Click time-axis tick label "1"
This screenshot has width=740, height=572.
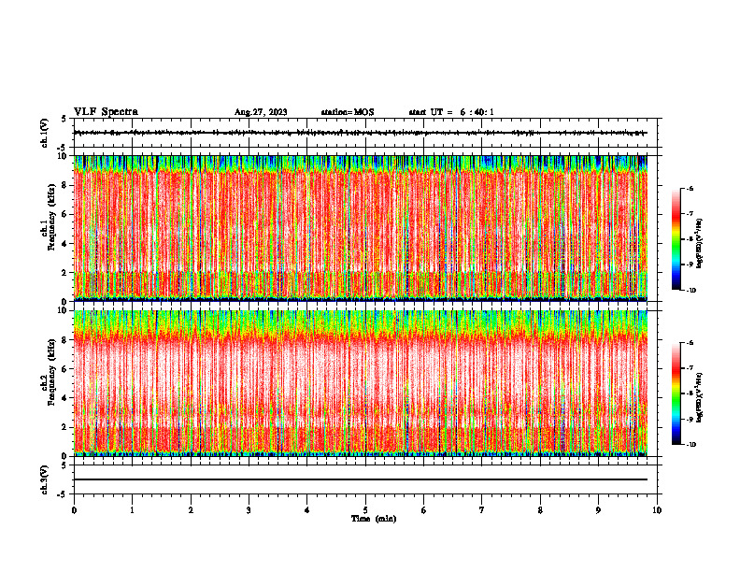pos(132,510)
